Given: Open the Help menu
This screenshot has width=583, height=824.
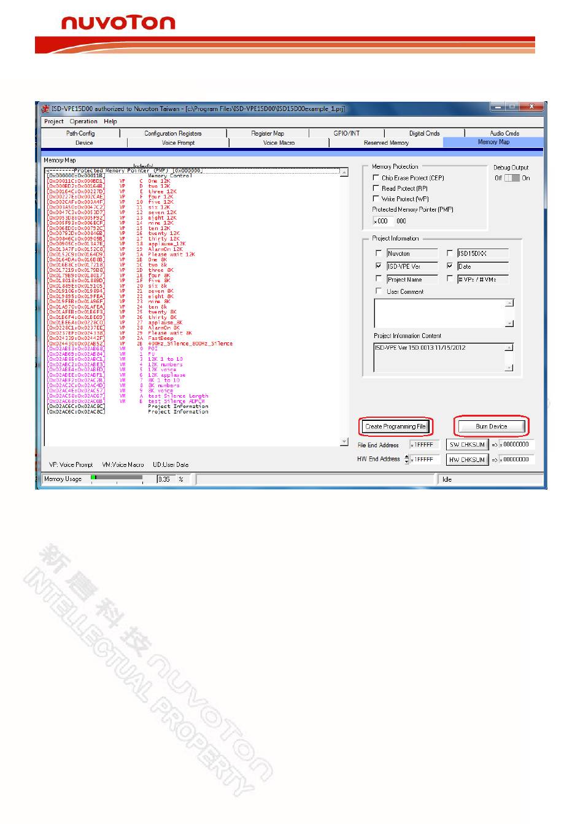Looking at the screenshot, I should point(110,121).
